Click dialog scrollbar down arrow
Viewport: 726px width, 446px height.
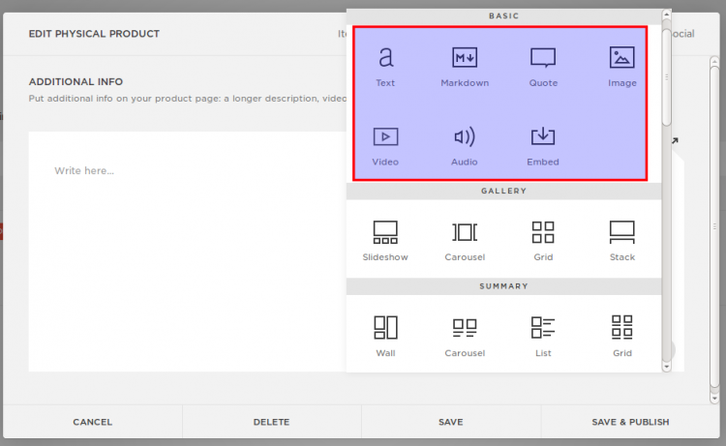click(x=714, y=398)
